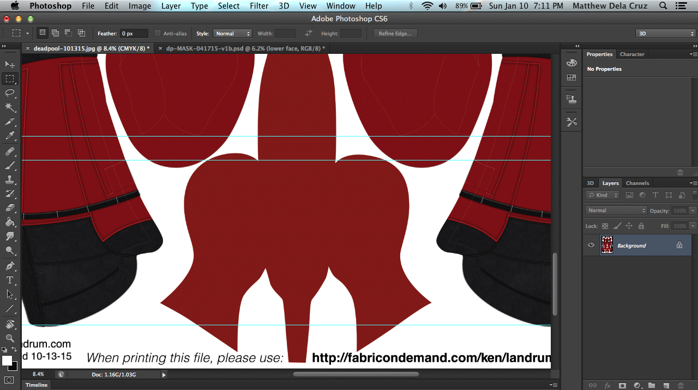Create a new adjustment layer
Viewport: 698px width, 390px height.
click(637, 385)
